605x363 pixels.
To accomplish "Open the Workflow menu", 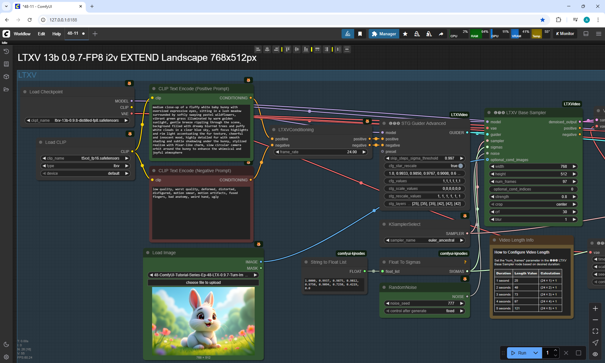I will coord(22,34).
